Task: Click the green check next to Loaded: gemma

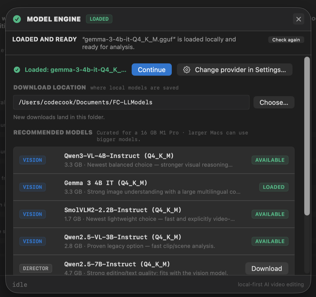Action: 17,70
